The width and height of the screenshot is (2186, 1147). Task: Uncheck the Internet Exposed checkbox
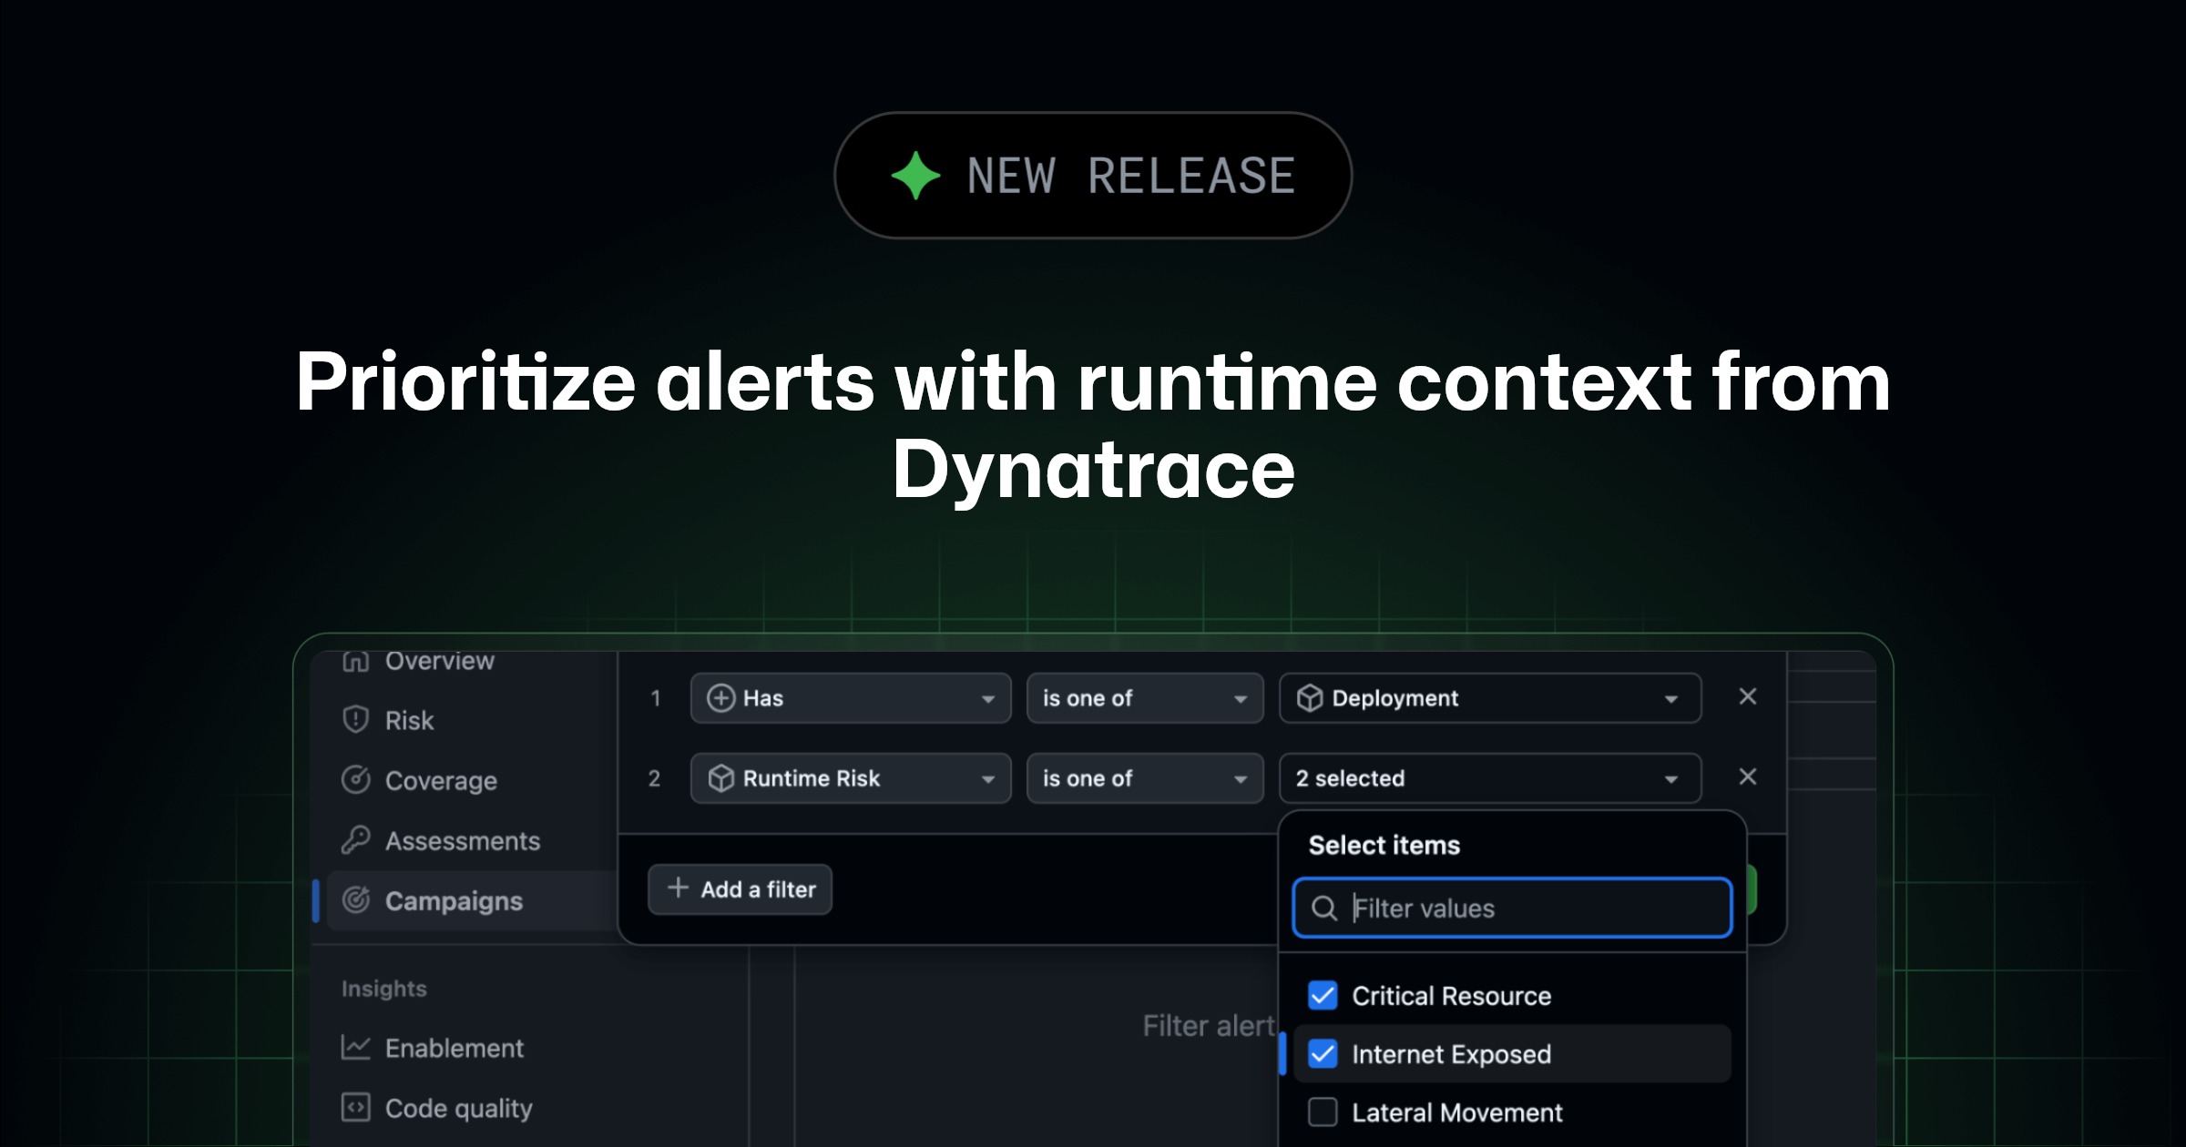click(1323, 1053)
